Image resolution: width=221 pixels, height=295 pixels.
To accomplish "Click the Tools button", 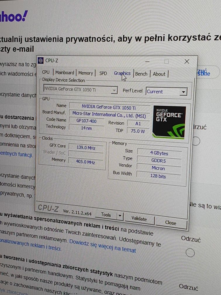I will (x=106, y=215).
